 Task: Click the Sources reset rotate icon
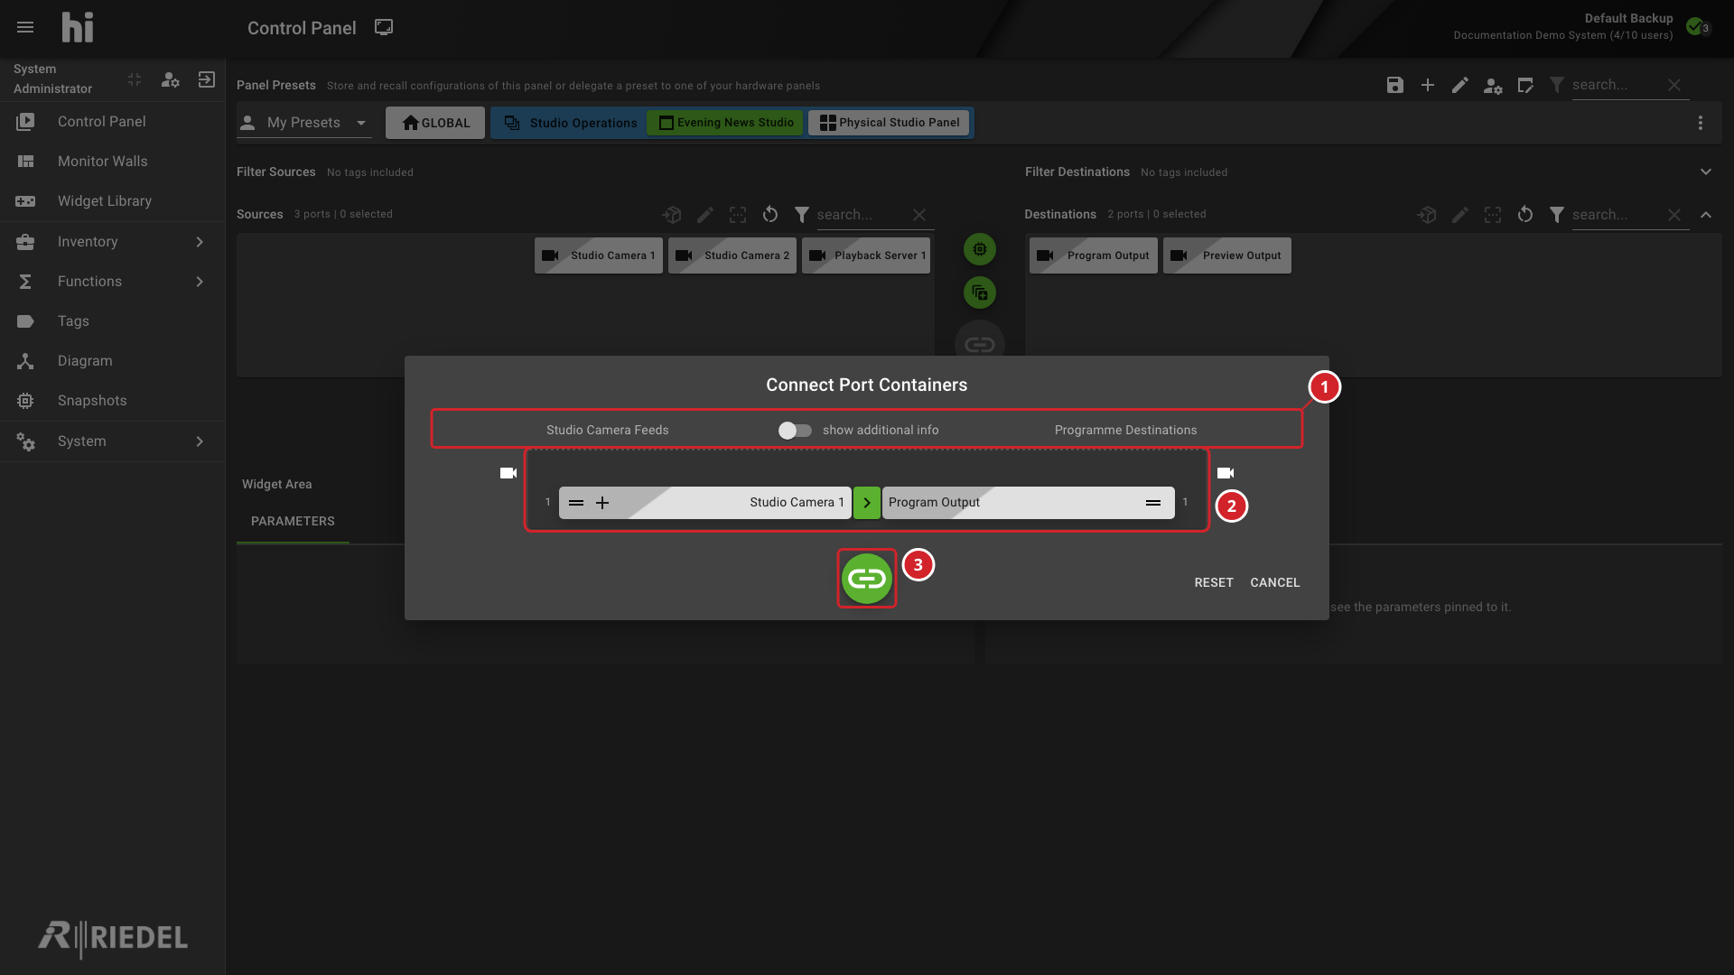769,215
